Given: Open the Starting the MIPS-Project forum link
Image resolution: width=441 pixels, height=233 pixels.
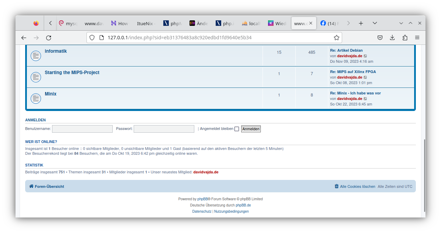Looking at the screenshot, I should point(72,72).
